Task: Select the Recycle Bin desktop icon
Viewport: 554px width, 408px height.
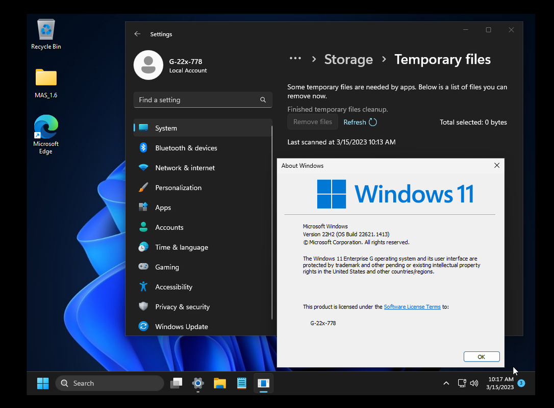Action: pyautogui.click(x=46, y=35)
